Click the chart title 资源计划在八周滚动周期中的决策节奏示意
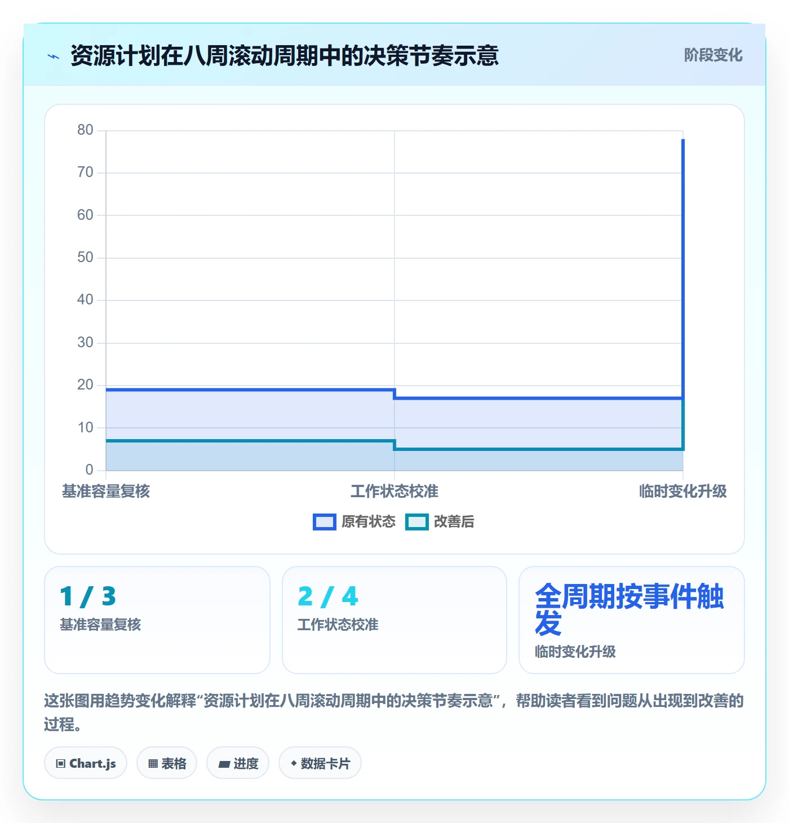The image size is (789, 823). 285,56
